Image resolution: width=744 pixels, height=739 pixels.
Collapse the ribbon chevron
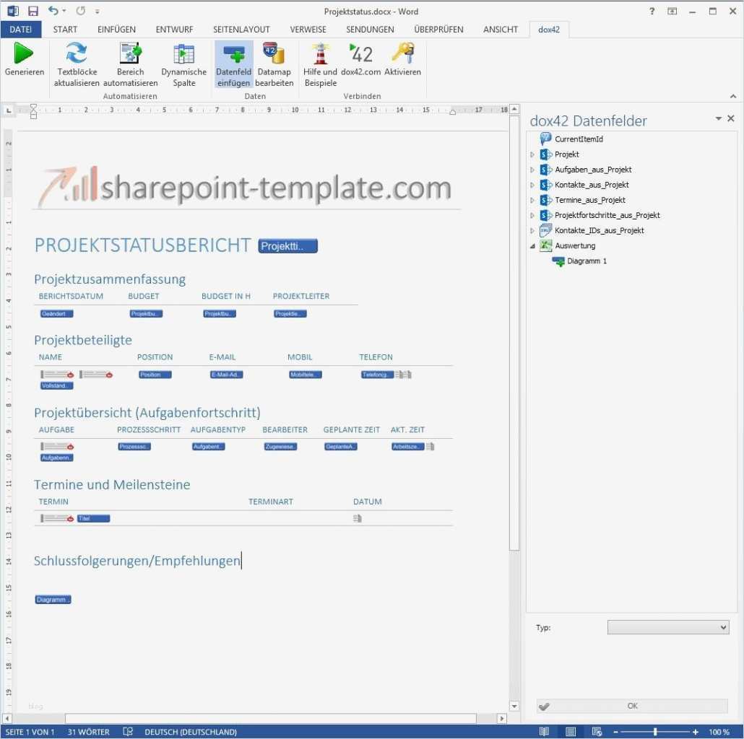[732, 96]
